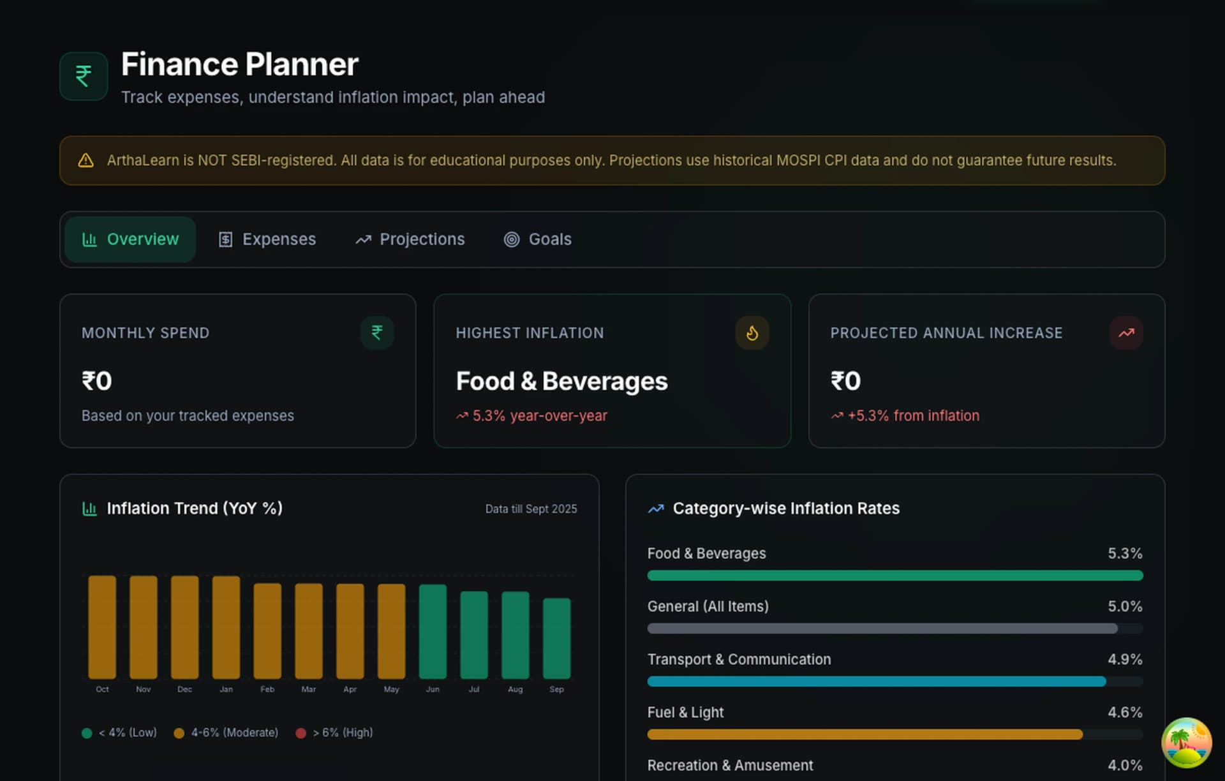Toggle the '4-6% (Moderate)' legend marker
1225x781 pixels.
coord(179,733)
